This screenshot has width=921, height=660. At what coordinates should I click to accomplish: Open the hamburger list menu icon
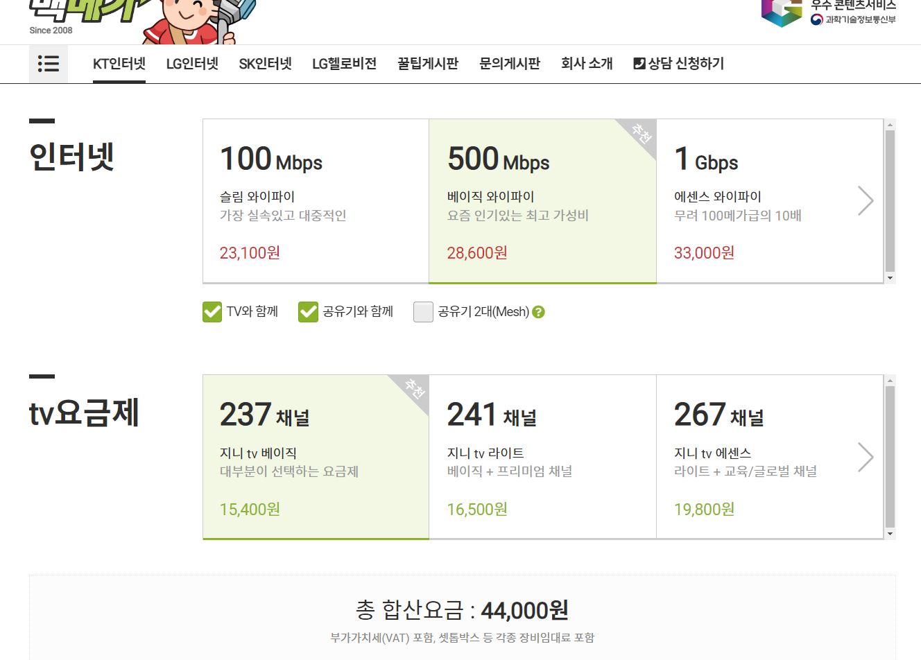[x=48, y=64]
